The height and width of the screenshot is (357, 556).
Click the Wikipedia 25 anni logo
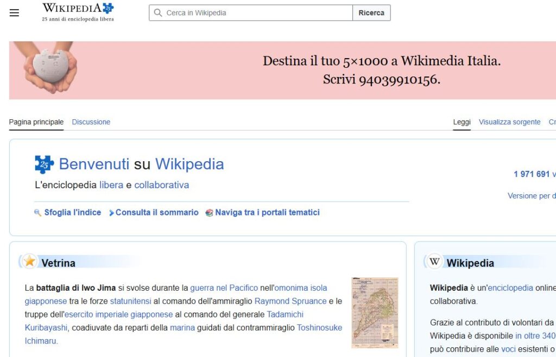(x=78, y=12)
